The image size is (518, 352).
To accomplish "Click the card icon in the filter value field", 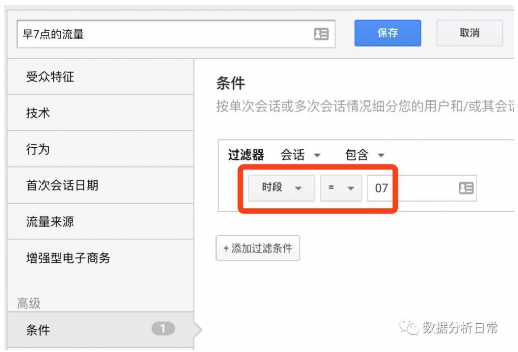I will tap(466, 188).
